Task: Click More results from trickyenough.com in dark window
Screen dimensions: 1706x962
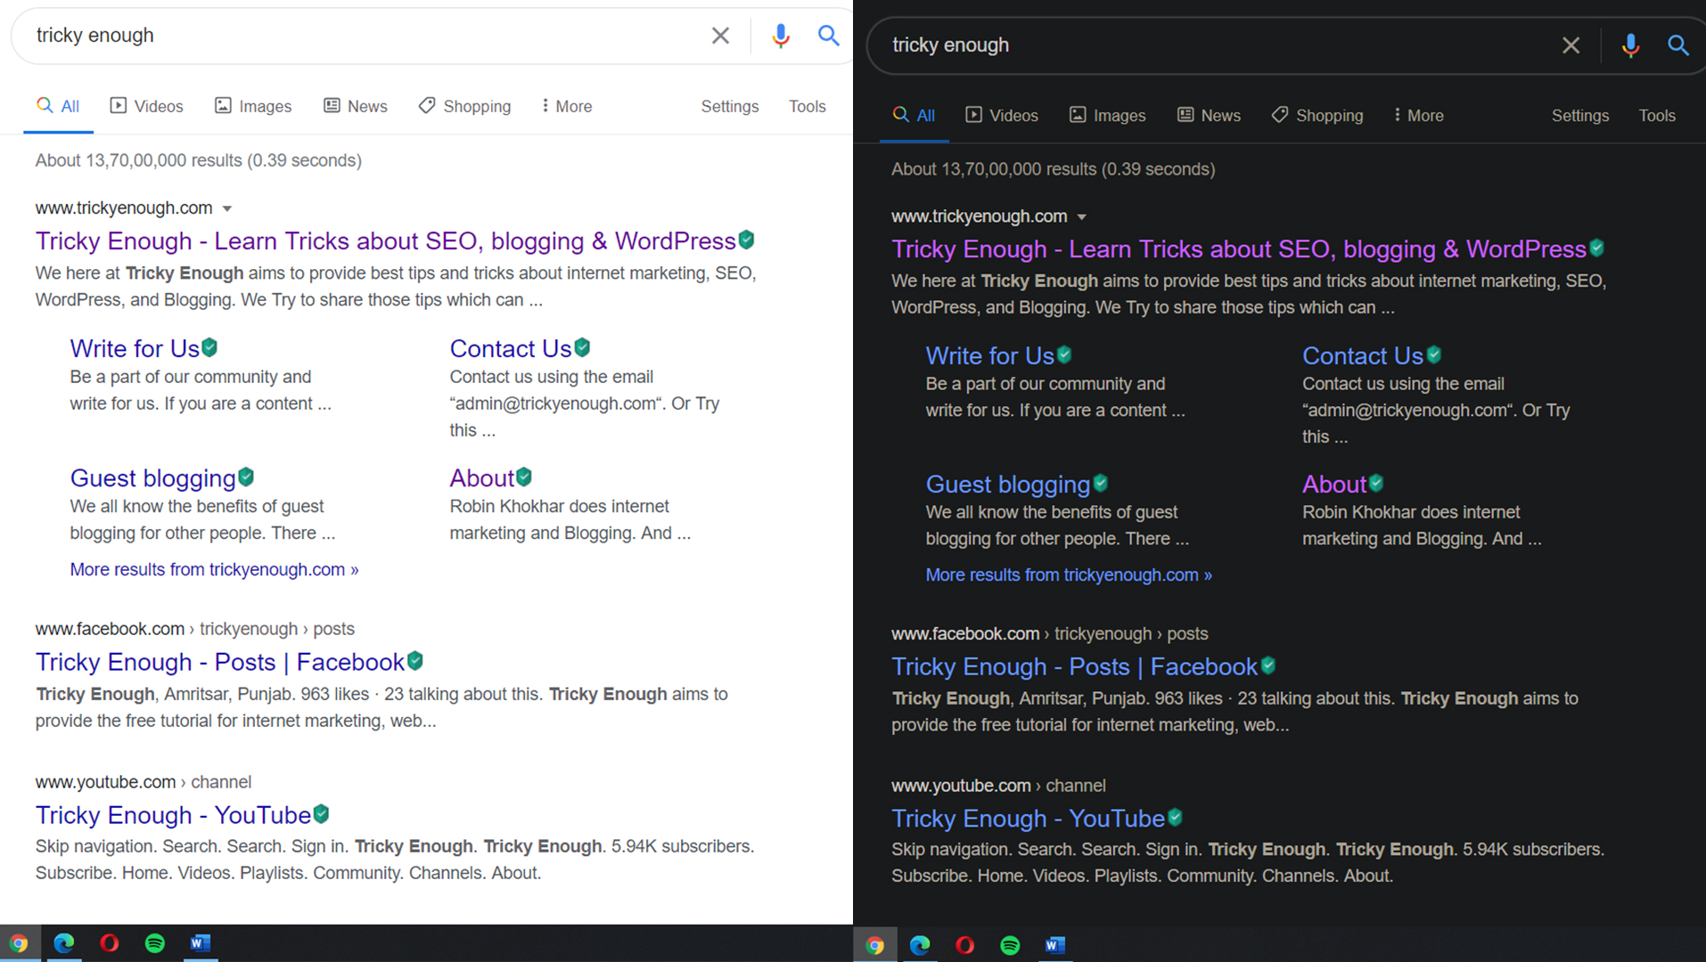Action: (1069, 575)
